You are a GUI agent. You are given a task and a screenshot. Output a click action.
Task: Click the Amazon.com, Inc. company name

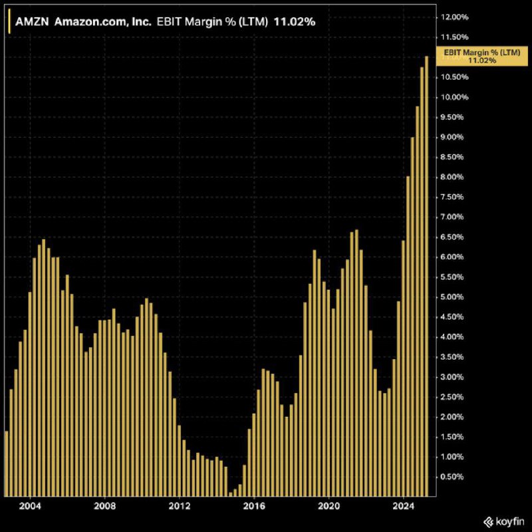103,22
